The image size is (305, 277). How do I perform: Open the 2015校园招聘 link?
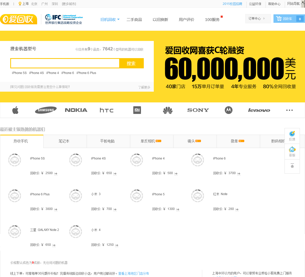click(232, 4)
